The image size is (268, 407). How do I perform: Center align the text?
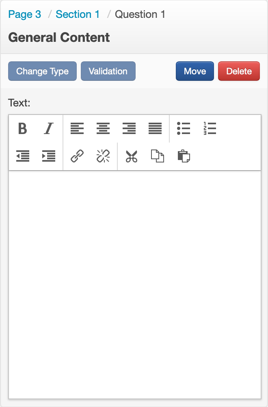[x=103, y=129]
